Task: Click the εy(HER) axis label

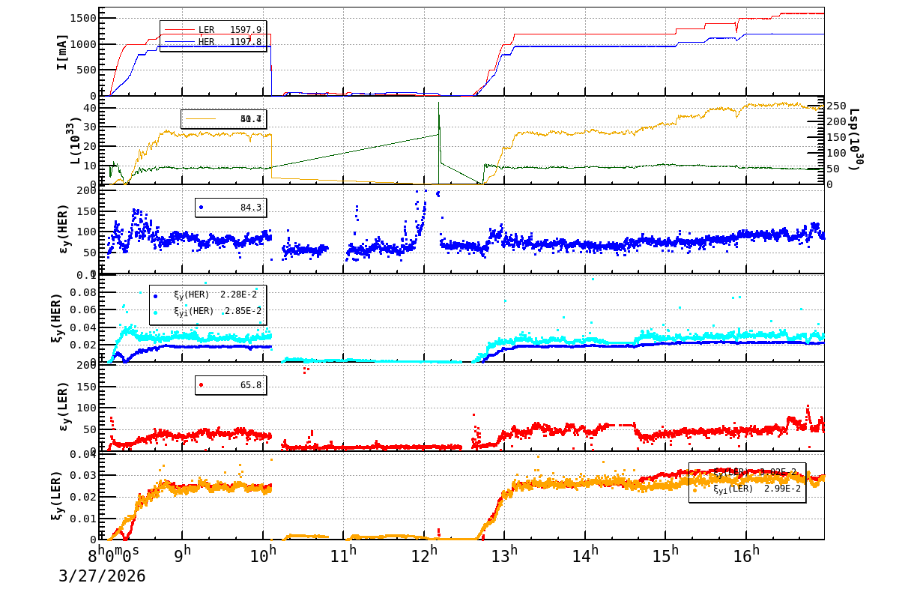Action: [x=62, y=229]
